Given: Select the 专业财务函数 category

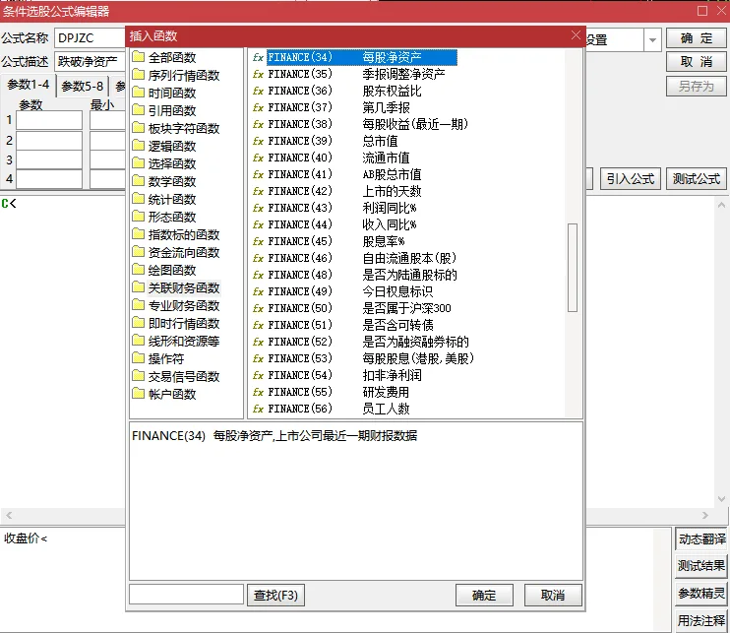Looking at the screenshot, I should (184, 305).
